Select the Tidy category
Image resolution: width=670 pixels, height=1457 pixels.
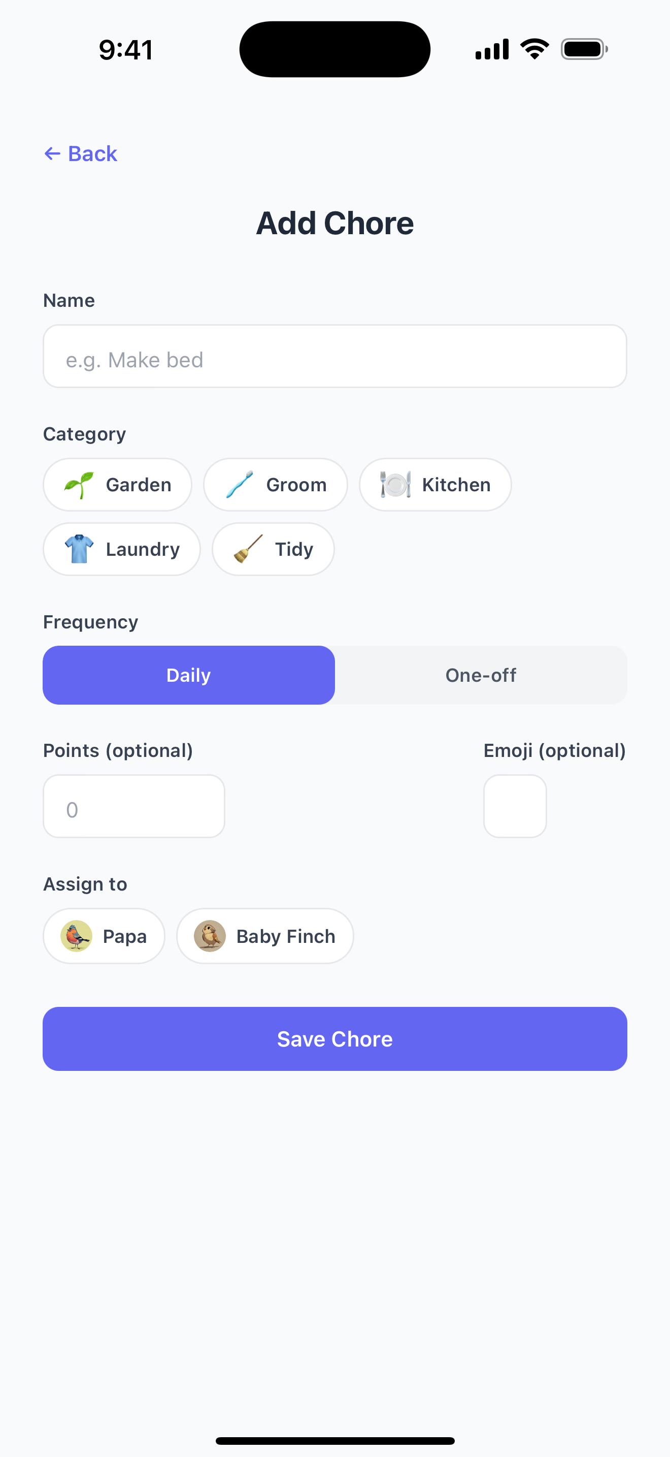click(x=273, y=549)
